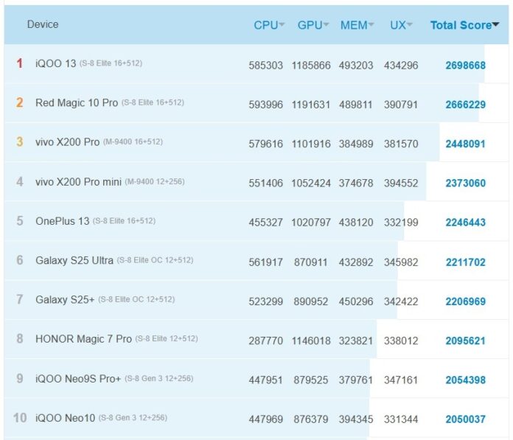Click GPU score 1101916
The width and height of the screenshot is (513, 440).
pyautogui.click(x=311, y=144)
